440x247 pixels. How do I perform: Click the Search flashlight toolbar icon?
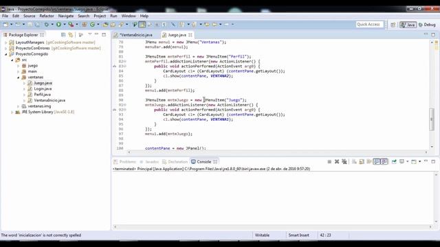click(x=121, y=25)
